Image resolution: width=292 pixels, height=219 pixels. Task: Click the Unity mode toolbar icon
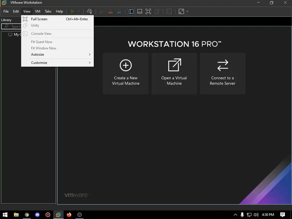coord(157,11)
